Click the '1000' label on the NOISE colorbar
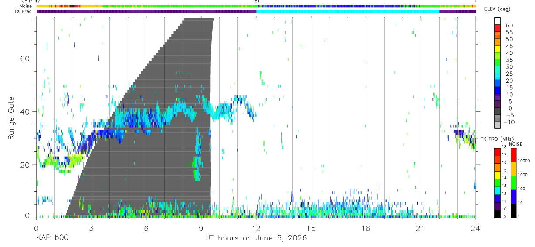 click(522, 175)
